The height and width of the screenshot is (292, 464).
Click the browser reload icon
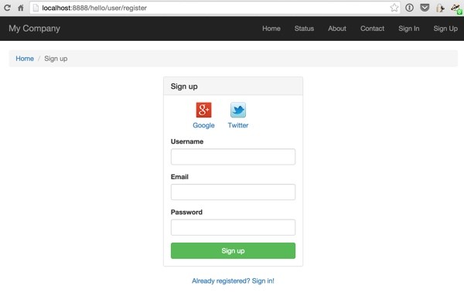point(7,8)
